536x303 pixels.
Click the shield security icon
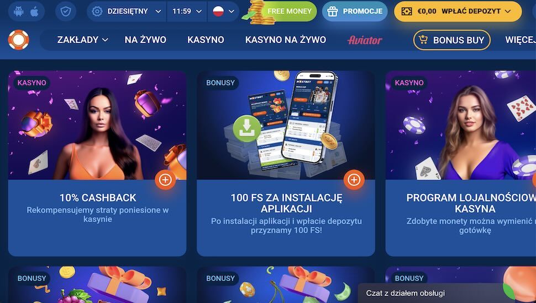tap(66, 11)
